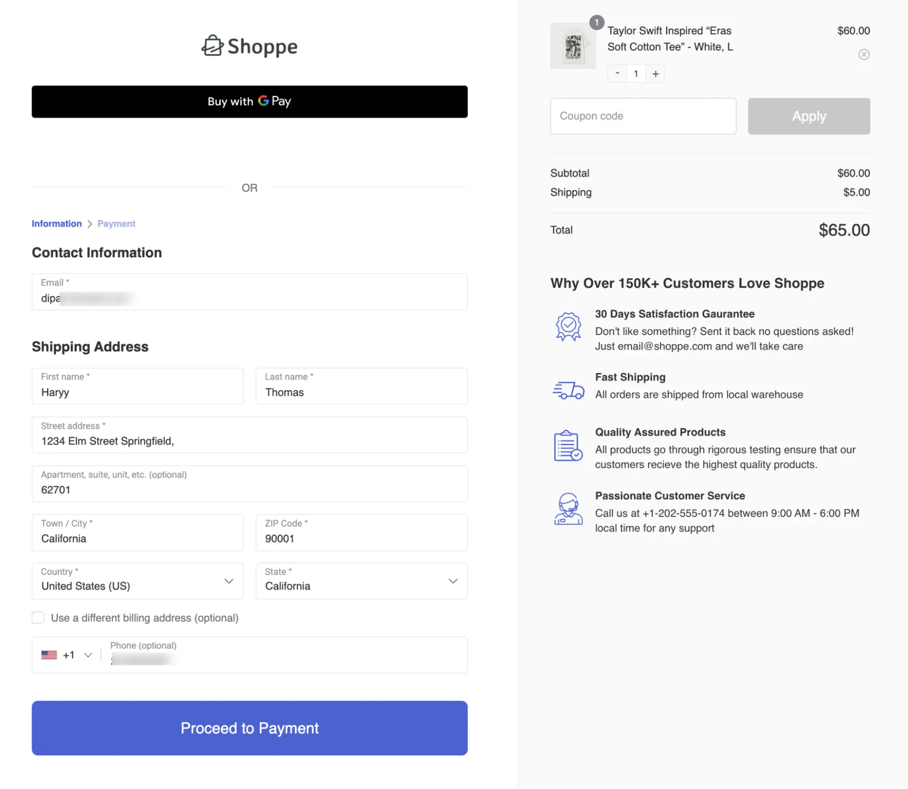Screen dimensions: 908x789
Task: Click the "$65.00" total amount
Action: (x=844, y=230)
